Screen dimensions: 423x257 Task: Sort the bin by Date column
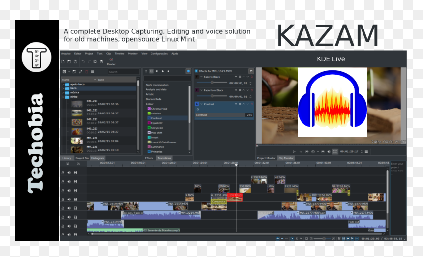tap(117, 80)
